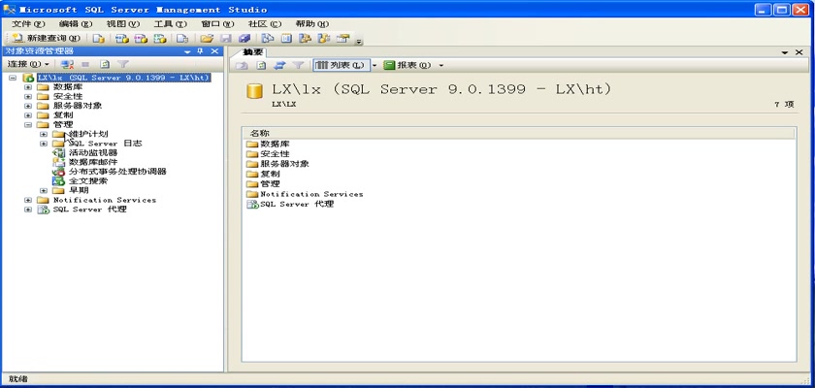Select 管理 folder in summary list
This screenshot has width=815, height=388.
click(x=270, y=184)
